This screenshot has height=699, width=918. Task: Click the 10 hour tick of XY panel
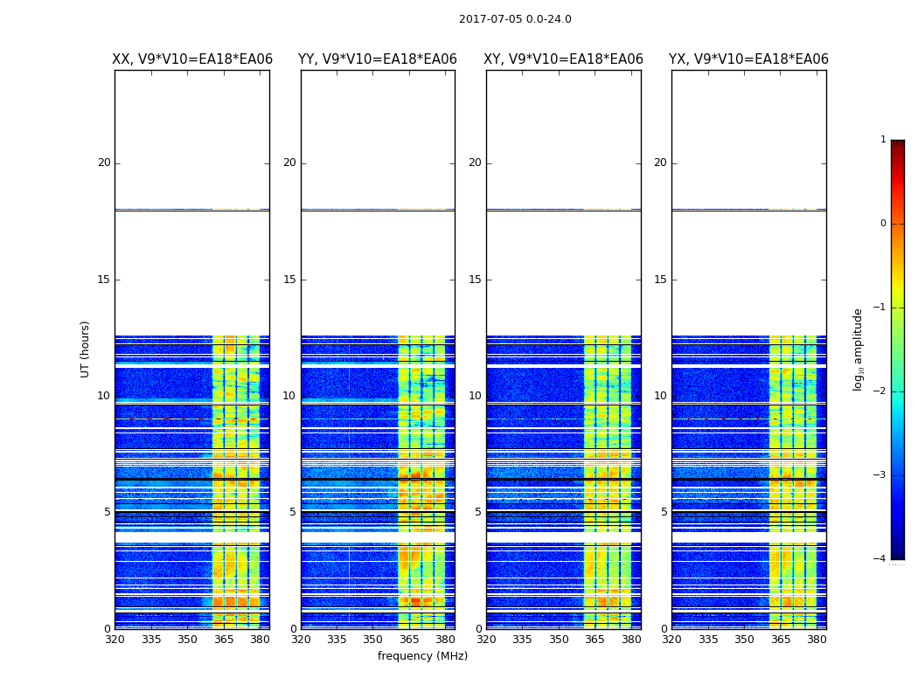475,396
